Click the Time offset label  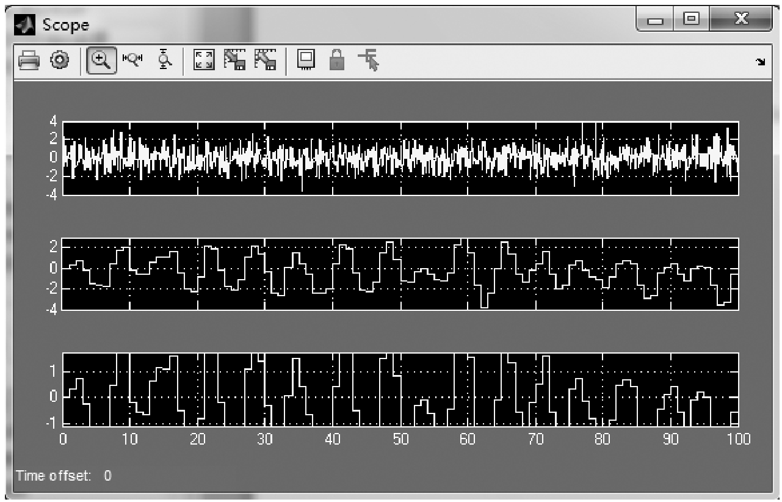[54, 476]
